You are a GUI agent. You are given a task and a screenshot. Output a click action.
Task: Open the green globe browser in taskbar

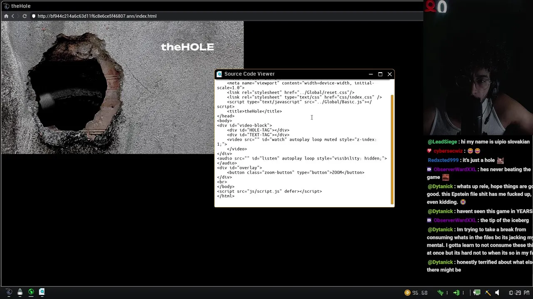(x=31, y=292)
